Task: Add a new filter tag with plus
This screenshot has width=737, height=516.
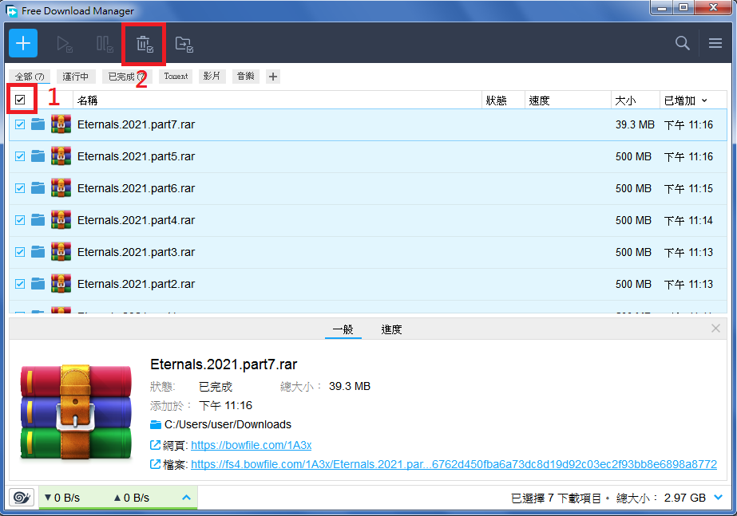Action: coord(273,77)
